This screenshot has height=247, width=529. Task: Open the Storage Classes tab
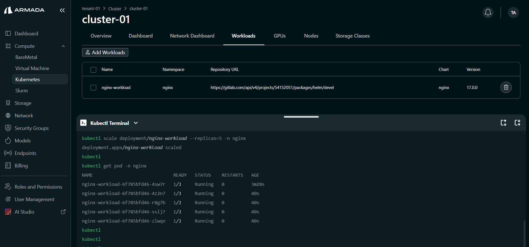[x=353, y=36]
